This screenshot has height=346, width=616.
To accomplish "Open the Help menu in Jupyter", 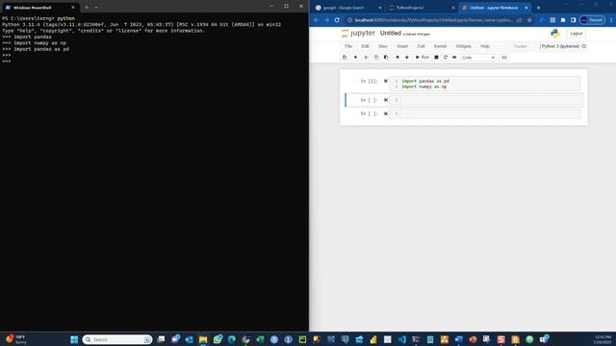I will [x=485, y=46].
